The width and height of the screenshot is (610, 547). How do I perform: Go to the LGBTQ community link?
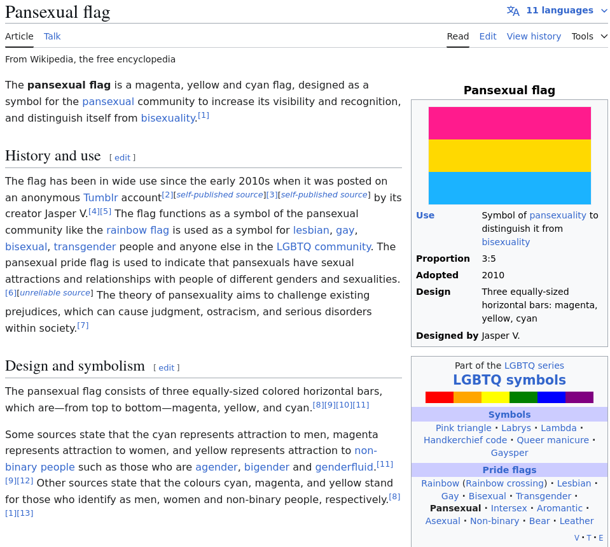tap(323, 246)
